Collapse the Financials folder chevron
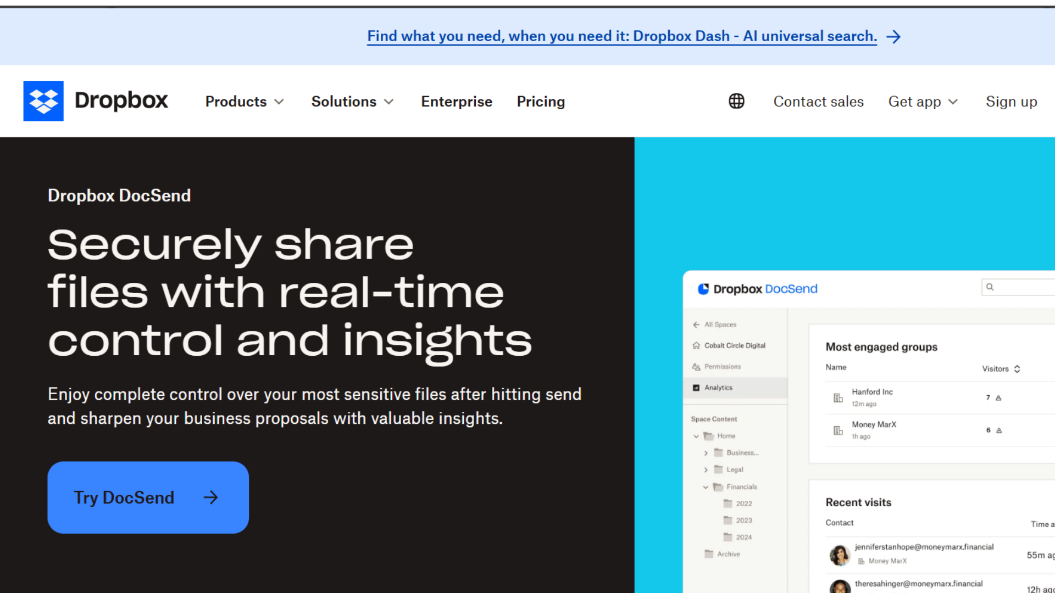This screenshot has width=1055, height=593. (706, 487)
